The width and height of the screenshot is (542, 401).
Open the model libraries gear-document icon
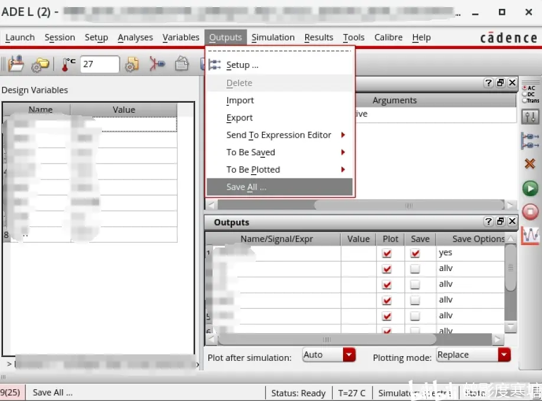click(x=131, y=64)
